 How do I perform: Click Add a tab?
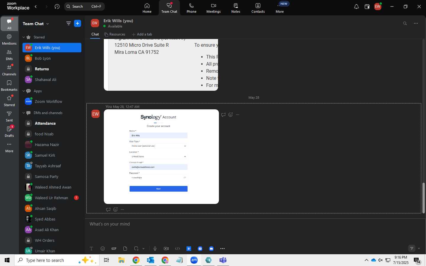(142, 34)
